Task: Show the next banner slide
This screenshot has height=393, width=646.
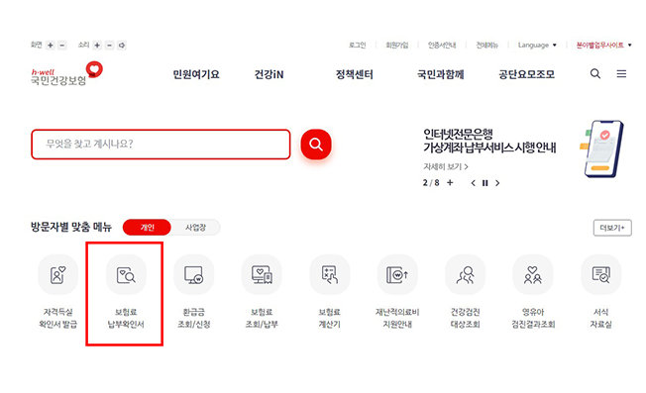Action: click(497, 183)
